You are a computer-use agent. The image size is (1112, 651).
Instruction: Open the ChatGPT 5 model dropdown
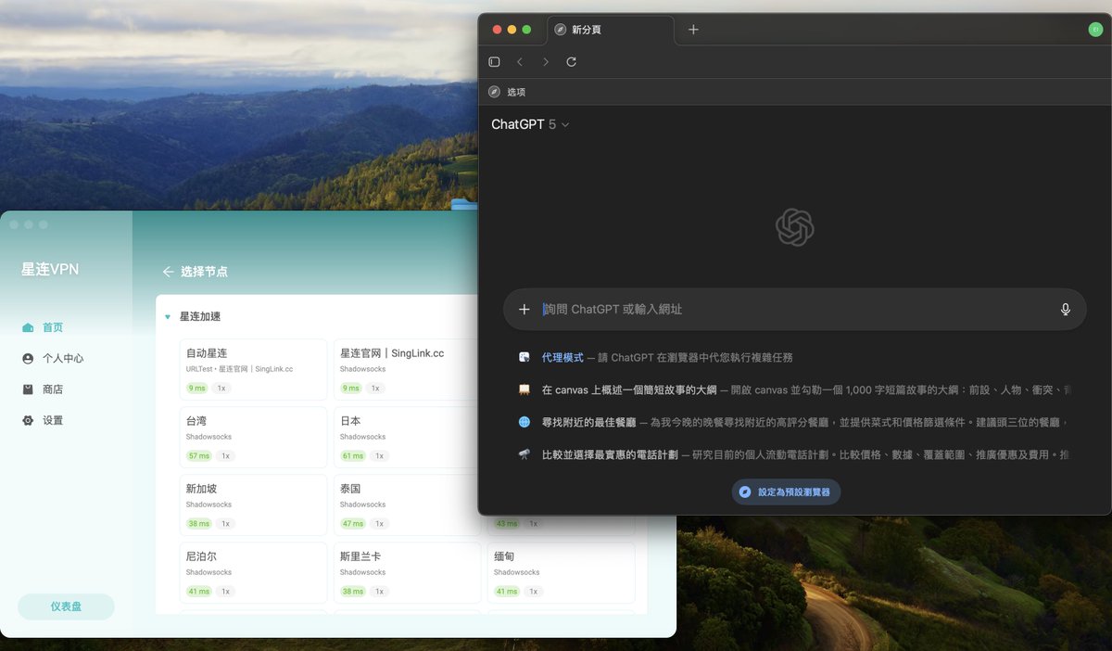point(529,123)
